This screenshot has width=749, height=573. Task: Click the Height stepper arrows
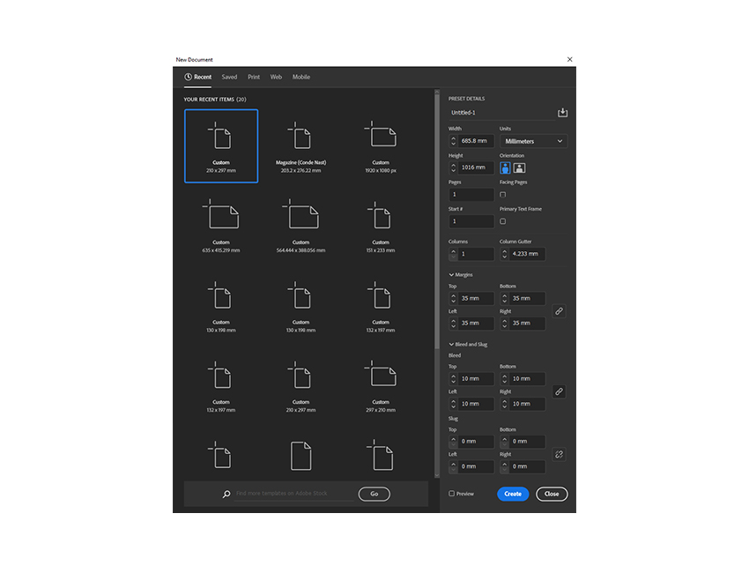[453, 167]
